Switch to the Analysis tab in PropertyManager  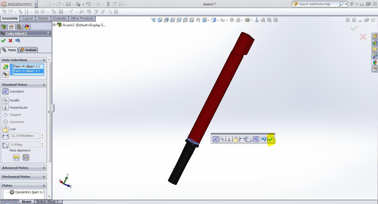(x=28, y=50)
